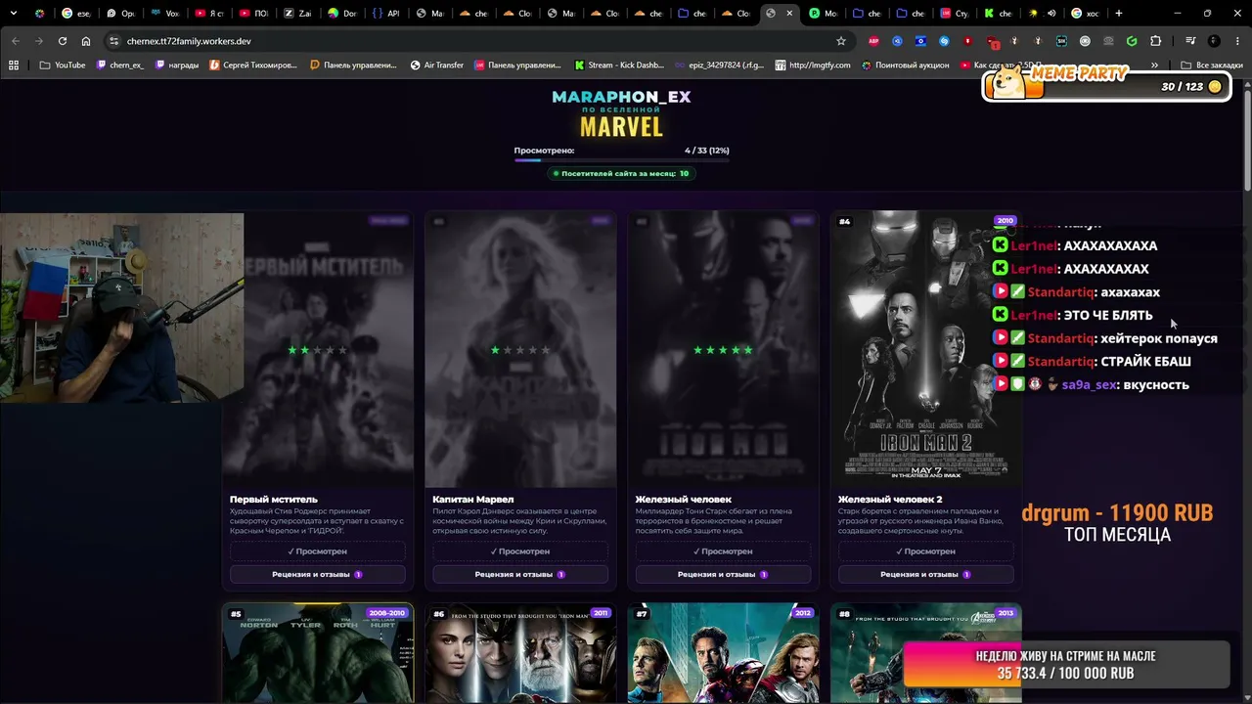Open the 'chern_ex_' Twitch bookmark
The image size is (1252, 704).
point(119,66)
